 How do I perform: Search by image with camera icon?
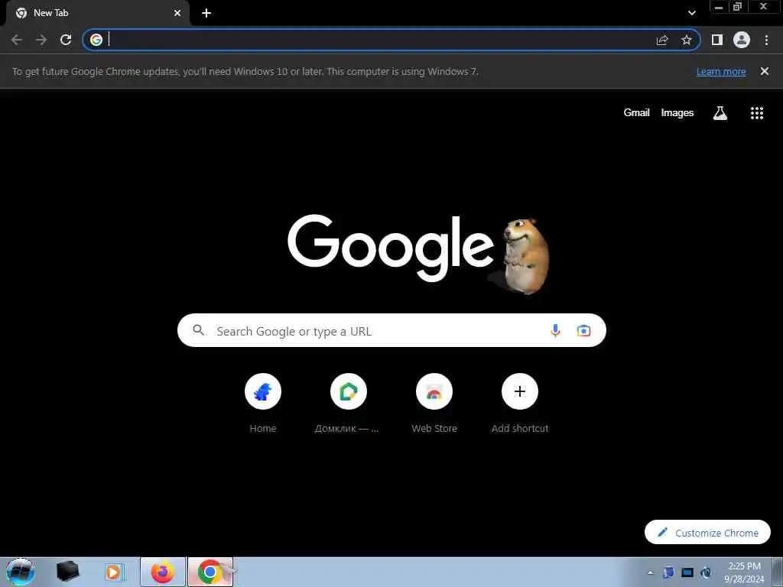tap(583, 330)
